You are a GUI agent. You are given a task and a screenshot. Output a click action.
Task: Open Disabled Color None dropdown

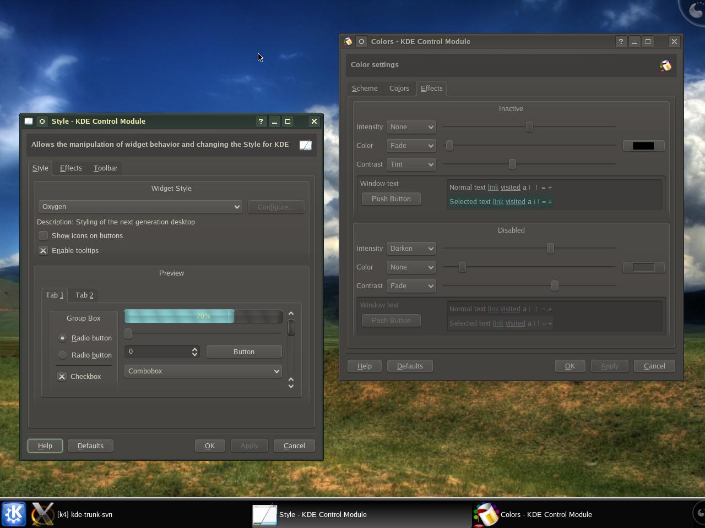(411, 267)
